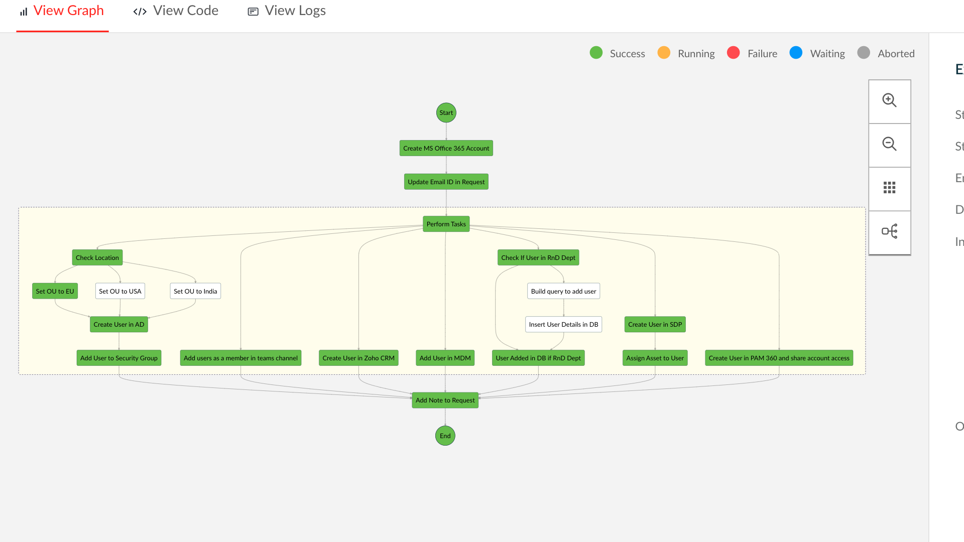Image resolution: width=964 pixels, height=542 pixels.
Task: Switch to the View Logs tab
Action: (x=295, y=10)
